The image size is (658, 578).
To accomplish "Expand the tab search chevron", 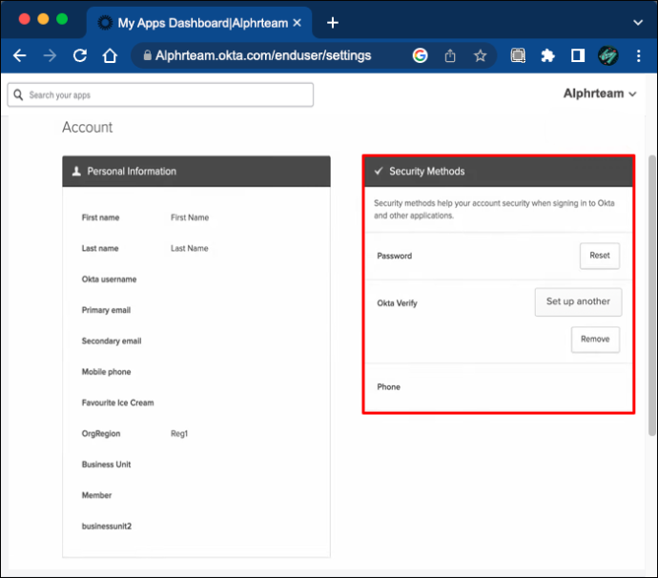I will [x=638, y=22].
